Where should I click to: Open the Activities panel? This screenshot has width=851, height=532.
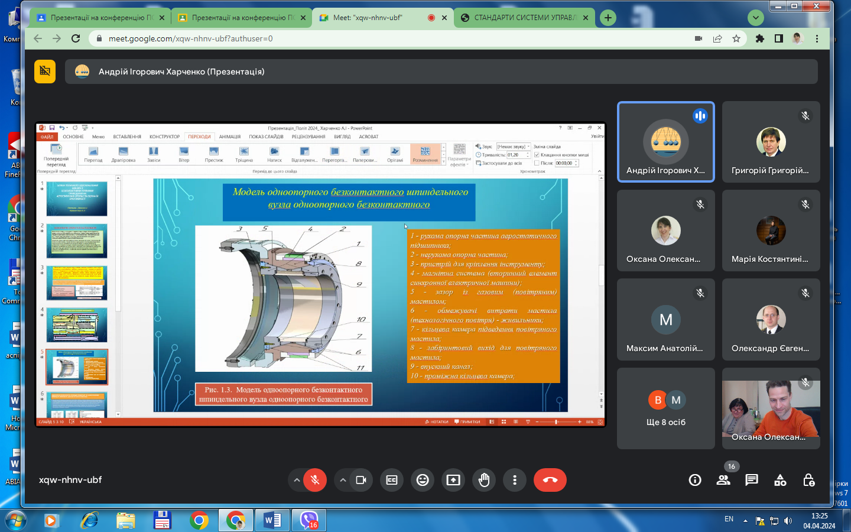coord(780,480)
